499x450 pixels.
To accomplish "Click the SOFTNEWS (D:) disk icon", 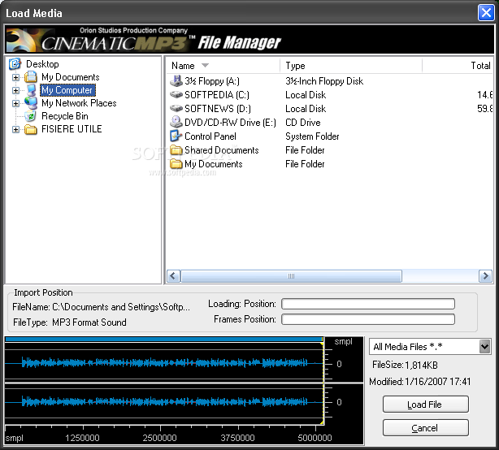I will coord(176,109).
